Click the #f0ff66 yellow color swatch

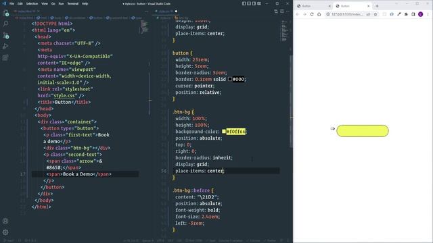pos(224,132)
